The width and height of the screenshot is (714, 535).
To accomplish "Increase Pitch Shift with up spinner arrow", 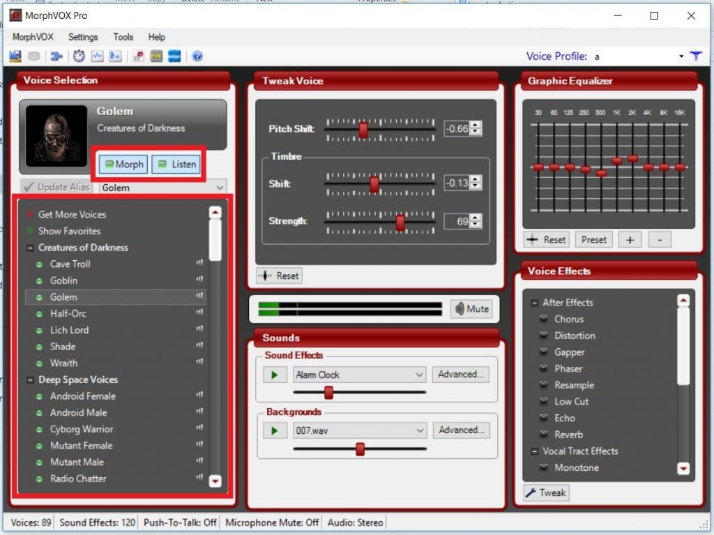I will 476,125.
